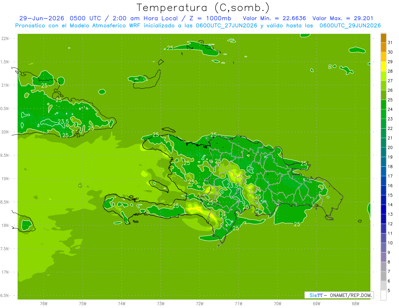Click the 68W longitude axis label
The height and width of the screenshot is (308, 399).
(355, 304)
